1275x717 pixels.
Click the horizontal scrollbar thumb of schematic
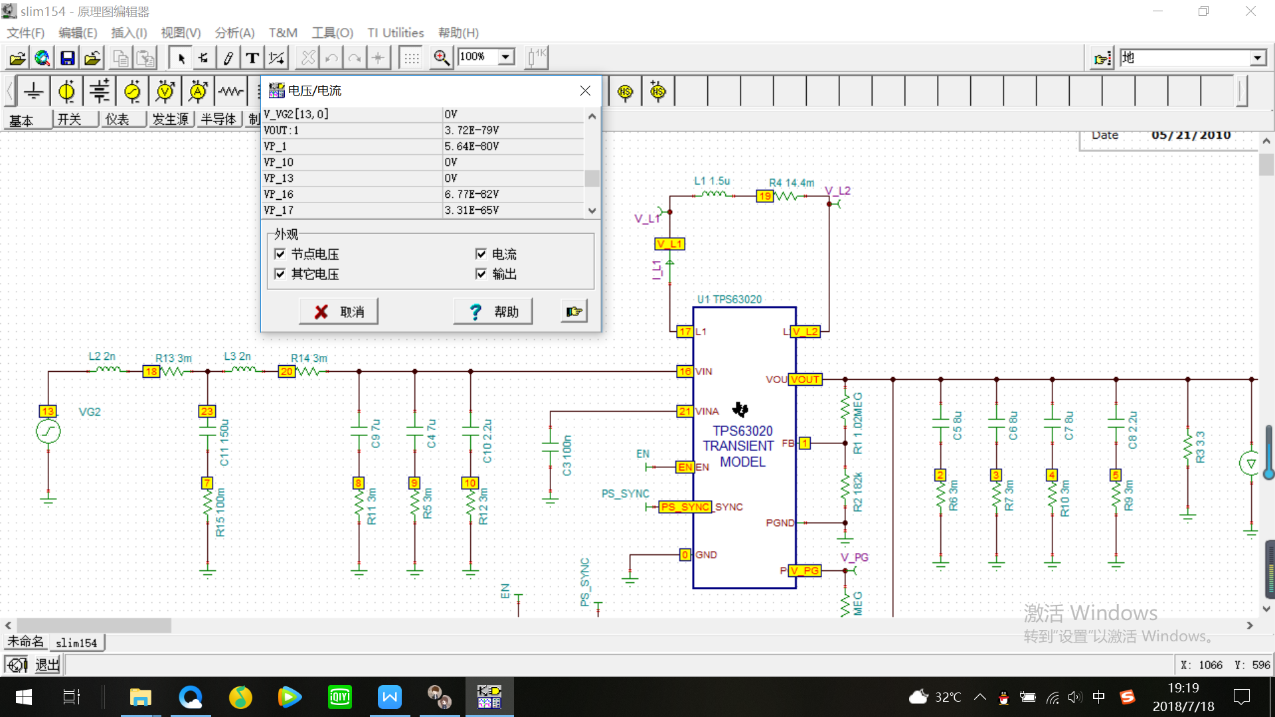(x=94, y=625)
